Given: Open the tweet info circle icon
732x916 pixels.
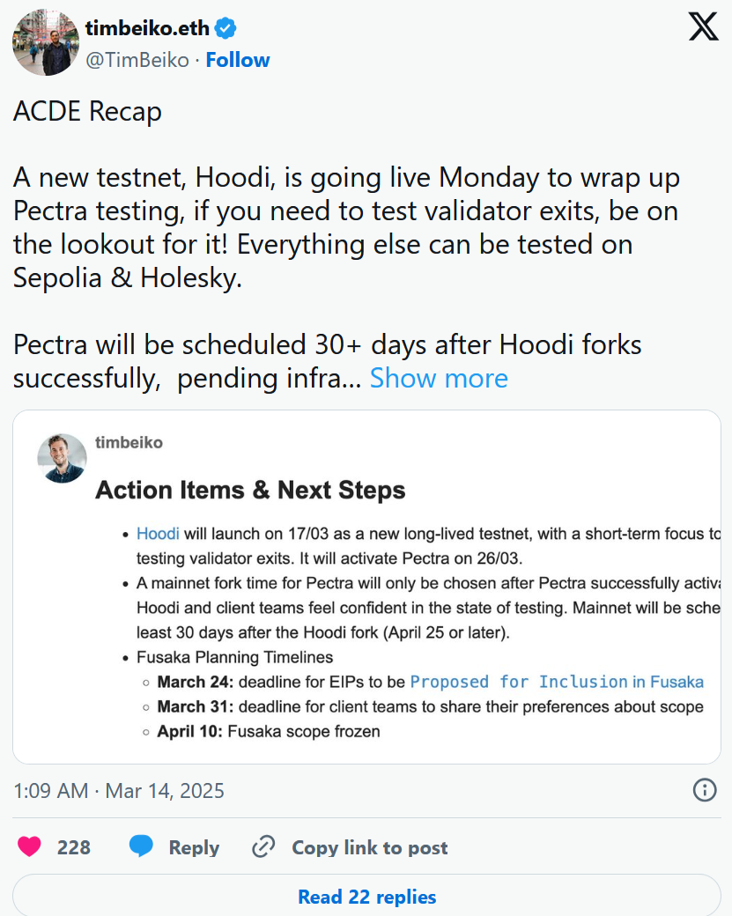Looking at the screenshot, I should pos(705,790).
